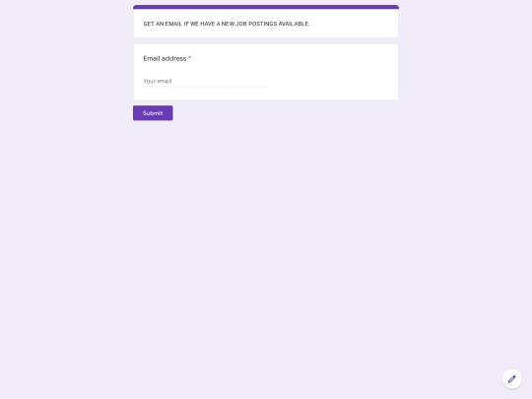Click the white circle around the pencil

coord(511,379)
